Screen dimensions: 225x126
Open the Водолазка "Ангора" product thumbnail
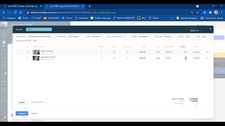pos(36,58)
